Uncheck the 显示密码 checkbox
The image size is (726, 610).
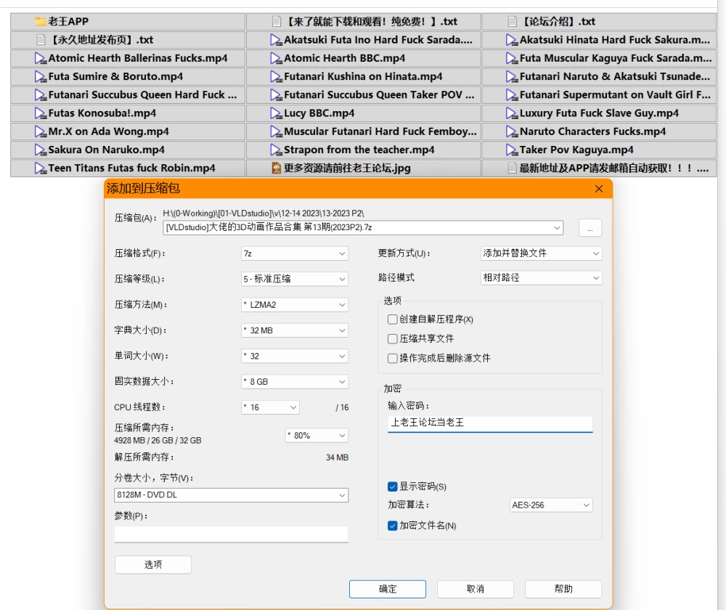[393, 487]
